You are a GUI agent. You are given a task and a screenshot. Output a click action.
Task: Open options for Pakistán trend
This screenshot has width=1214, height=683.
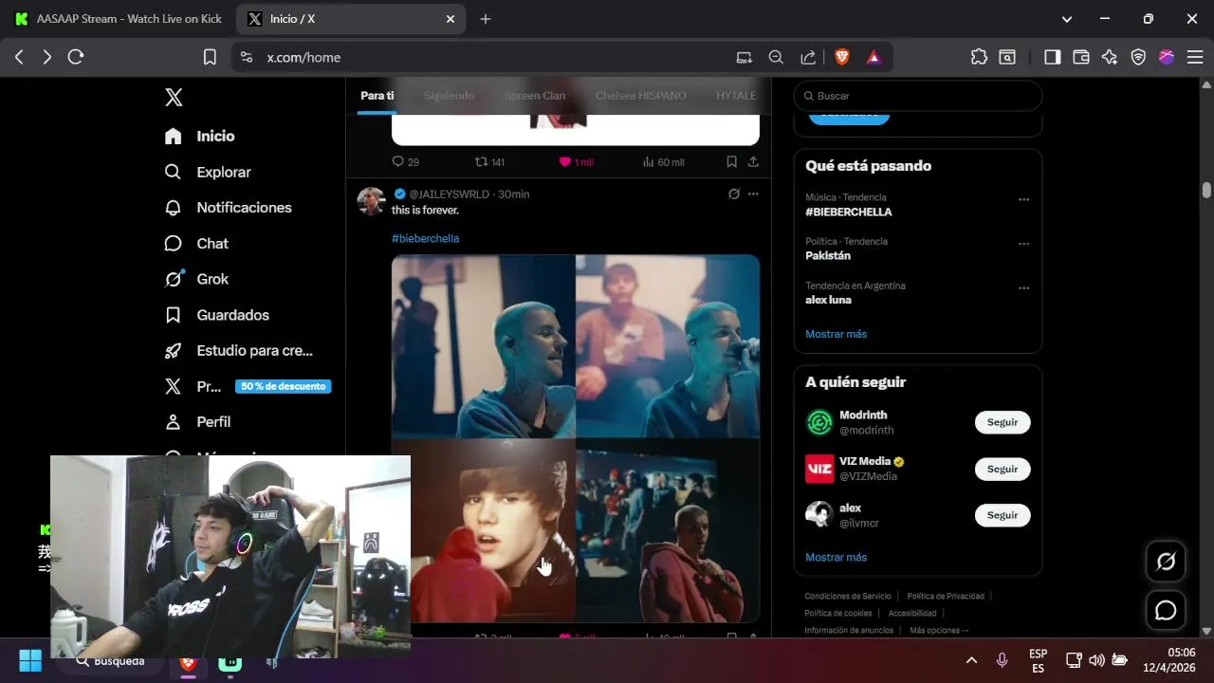1023,244
